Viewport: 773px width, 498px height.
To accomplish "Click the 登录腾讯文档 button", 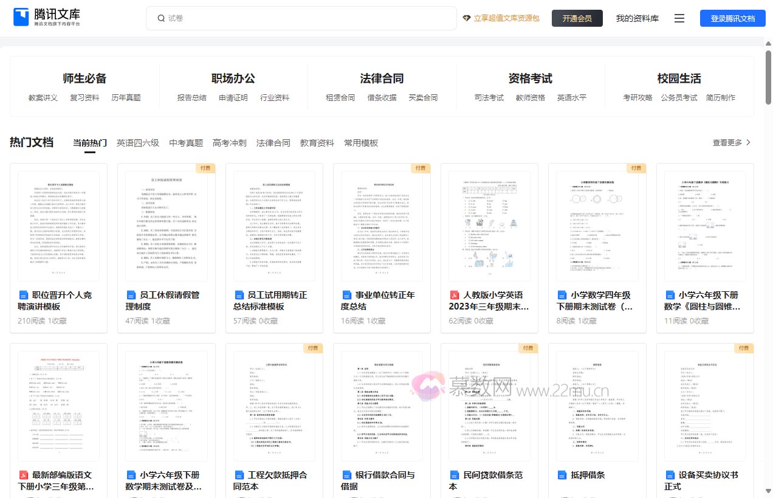I will (x=732, y=18).
